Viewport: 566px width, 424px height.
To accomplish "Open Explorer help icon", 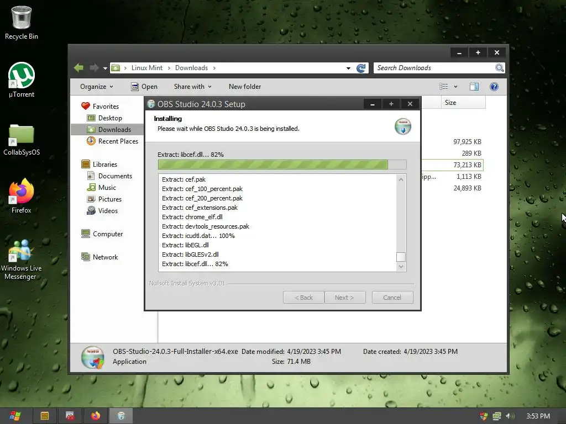I will tap(494, 87).
